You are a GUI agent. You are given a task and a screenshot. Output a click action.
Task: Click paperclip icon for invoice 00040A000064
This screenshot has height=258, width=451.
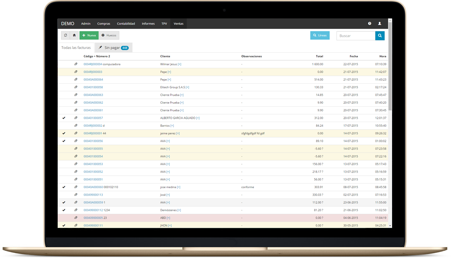click(76, 79)
